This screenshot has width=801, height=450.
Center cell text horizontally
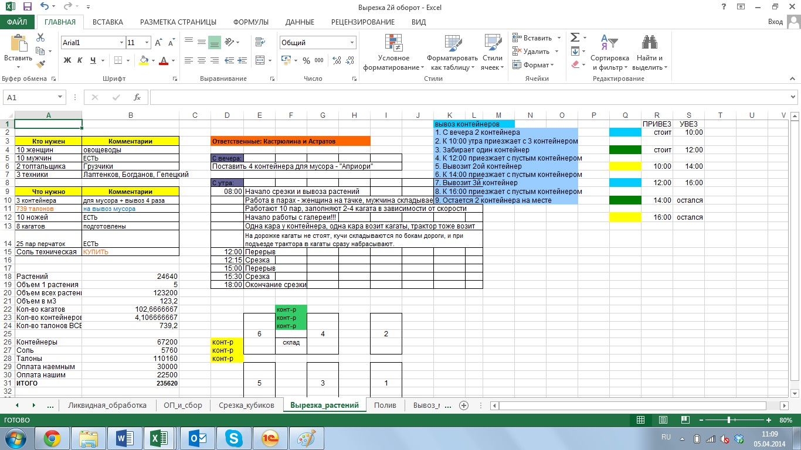pos(201,60)
